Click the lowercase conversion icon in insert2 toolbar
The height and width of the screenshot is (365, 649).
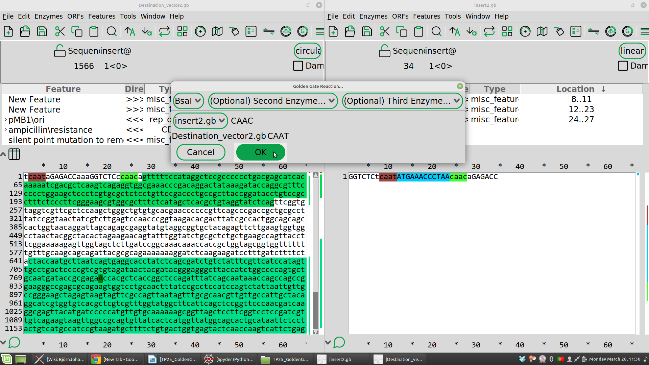click(471, 31)
